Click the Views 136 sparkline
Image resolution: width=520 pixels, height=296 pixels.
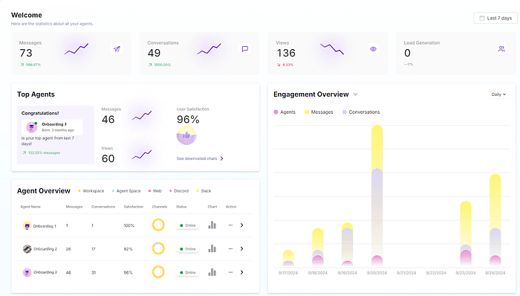(x=331, y=49)
